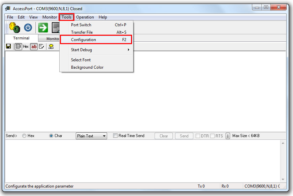This screenshot has height=196, width=293.
Task: Click the CRLF icon in Terminal toolbar
Action: coord(51,46)
